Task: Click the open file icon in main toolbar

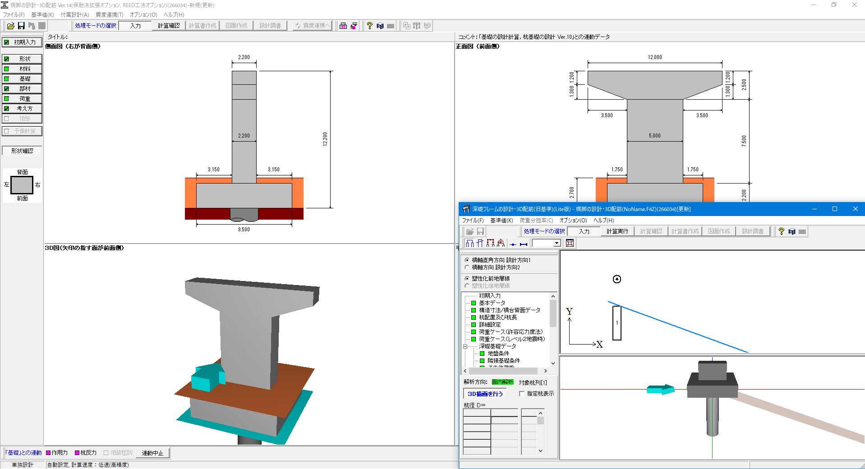Action: click(10, 26)
